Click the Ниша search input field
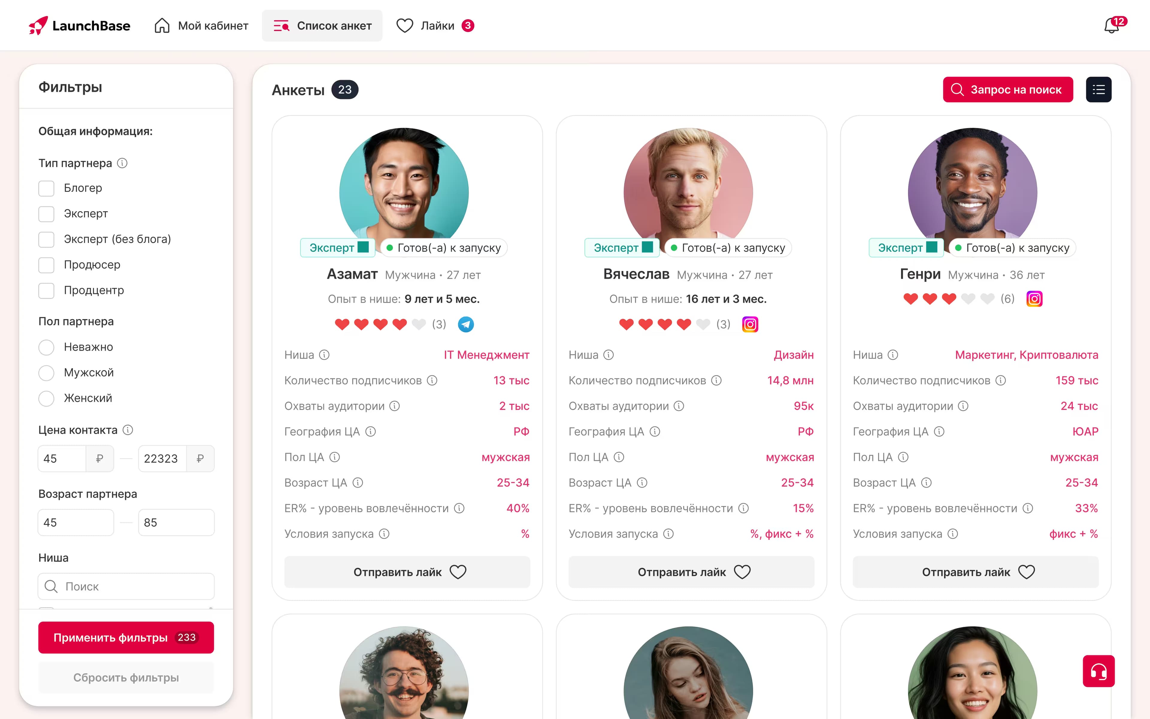Screen dimensions: 1150x719 138,586
